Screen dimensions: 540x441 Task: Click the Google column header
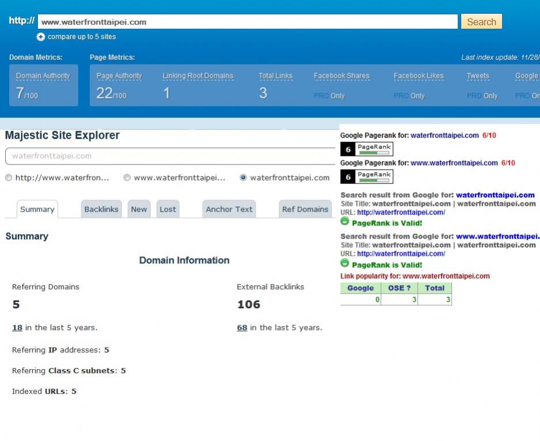(360, 288)
